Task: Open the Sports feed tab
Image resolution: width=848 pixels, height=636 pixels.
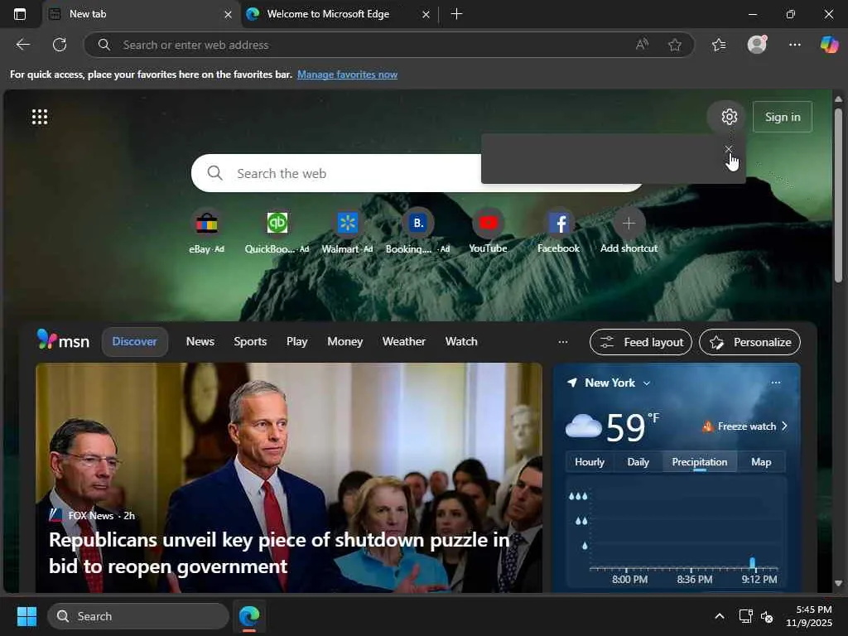Action: pos(250,342)
